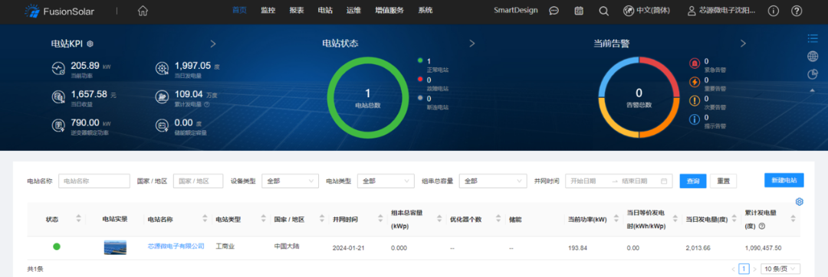Switch to map globe view icon
The image size is (828, 277).
[x=813, y=57]
